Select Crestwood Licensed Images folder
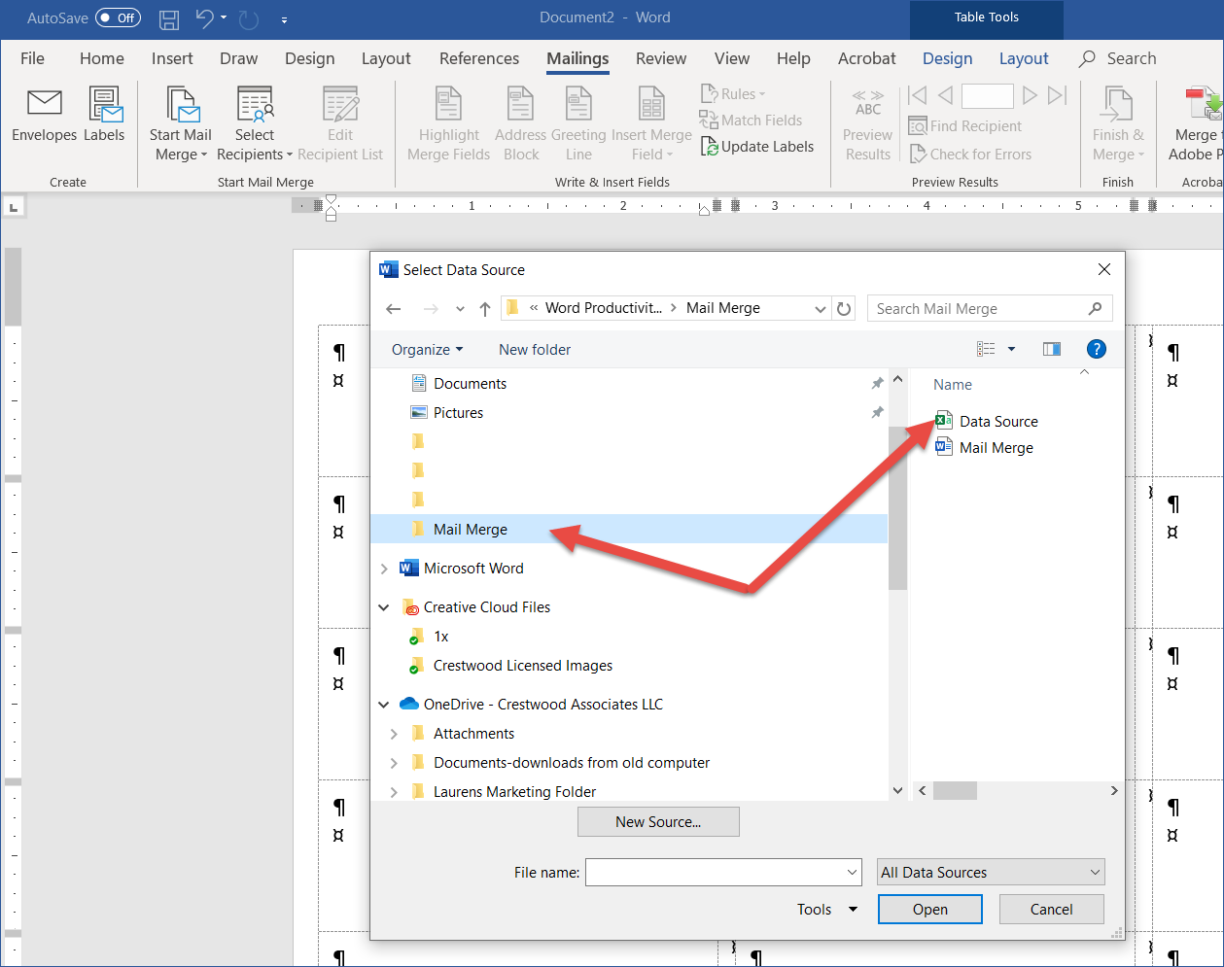 point(523,666)
